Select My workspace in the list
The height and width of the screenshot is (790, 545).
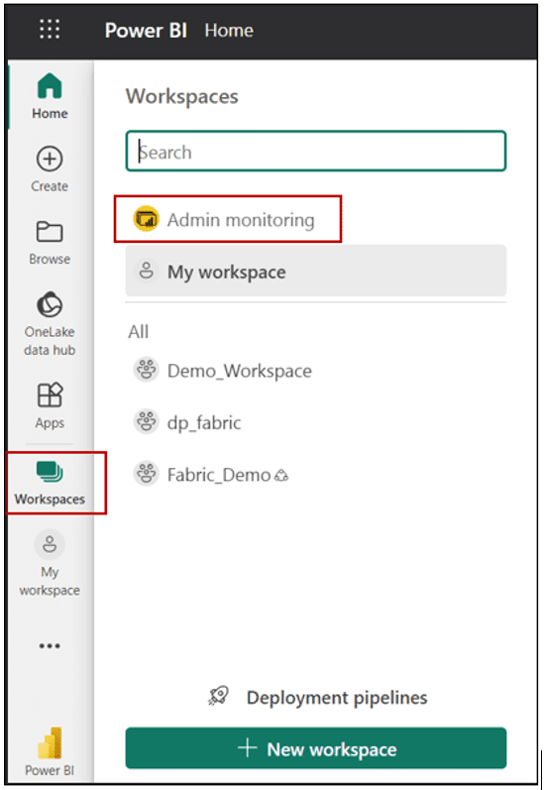(x=316, y=271)
